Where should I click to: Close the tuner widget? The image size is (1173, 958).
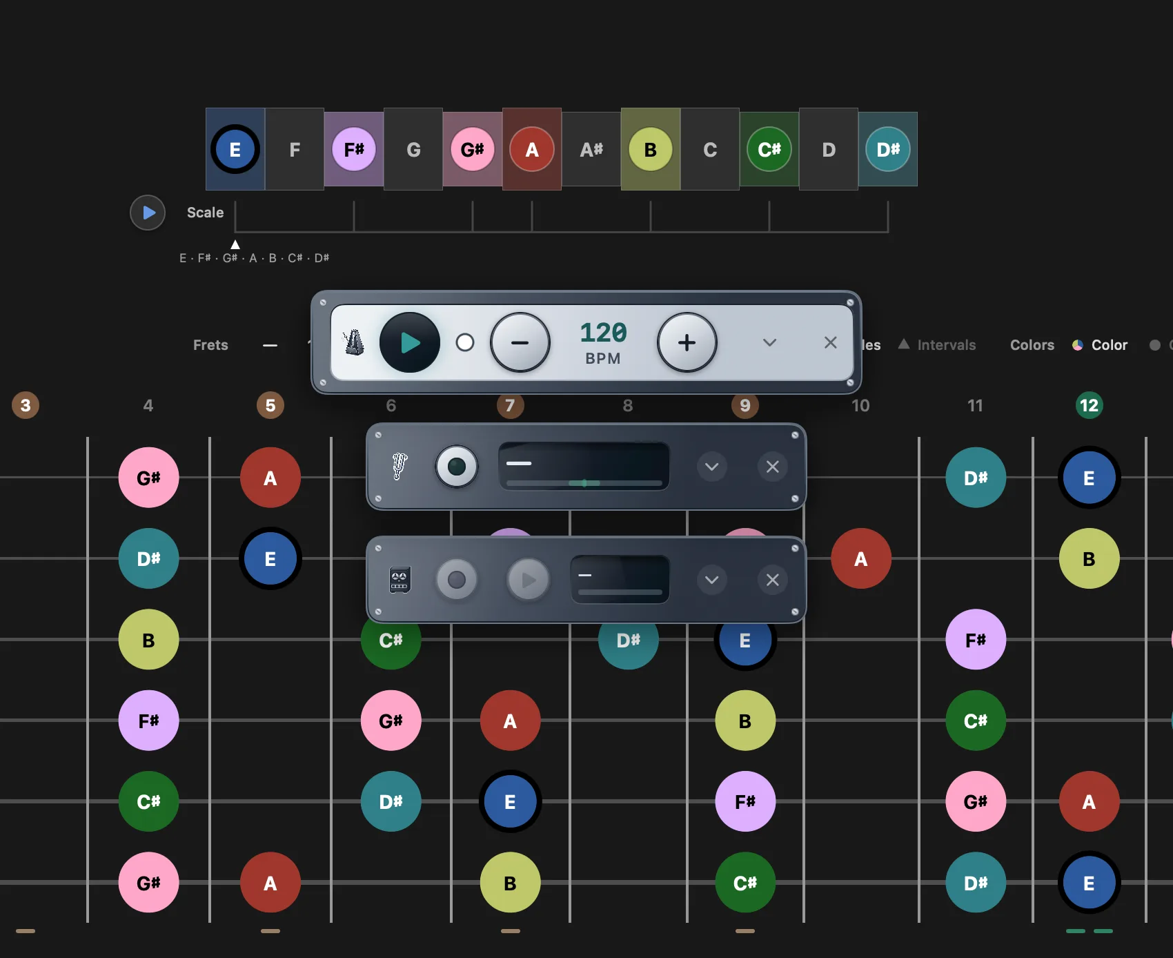773,467
